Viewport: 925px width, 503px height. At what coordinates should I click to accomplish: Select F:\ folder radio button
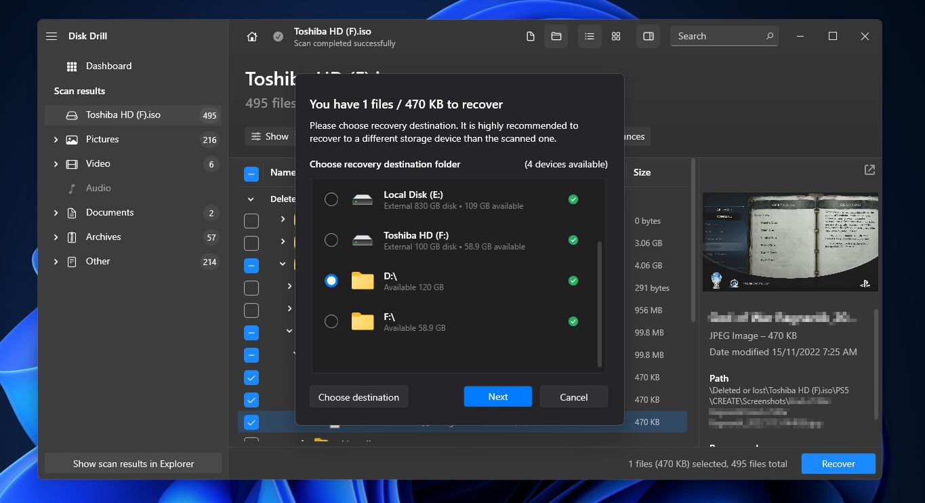coord(331,321)
